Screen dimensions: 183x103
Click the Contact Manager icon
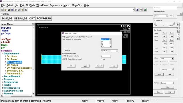(145, 10)
